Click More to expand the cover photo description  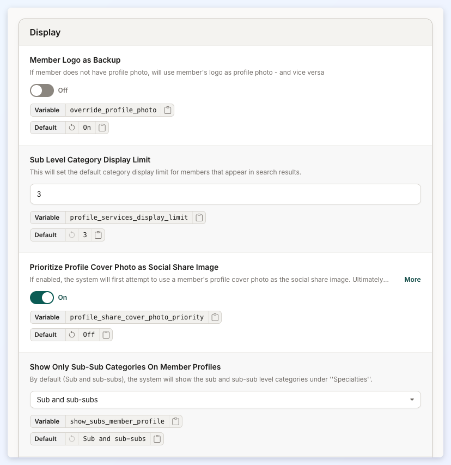pos(412,280)
